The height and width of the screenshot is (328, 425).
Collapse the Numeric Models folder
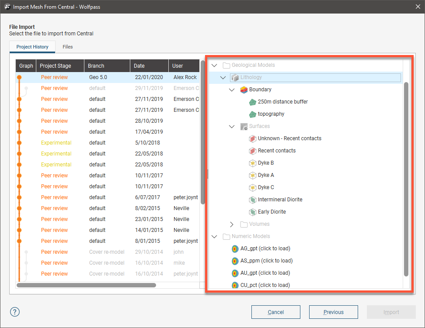click(214, 236)
